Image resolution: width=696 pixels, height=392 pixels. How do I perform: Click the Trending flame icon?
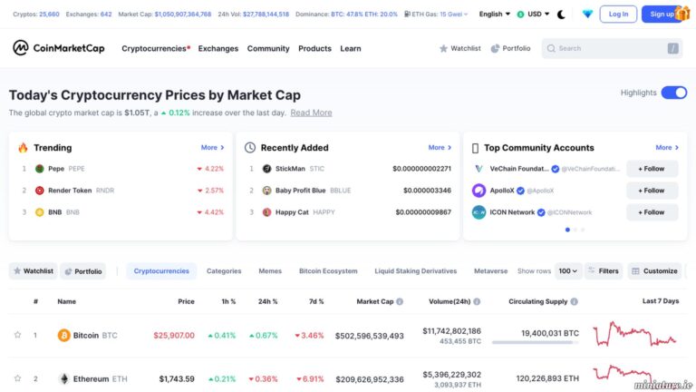pyautogui.click(x=23, y=148)
